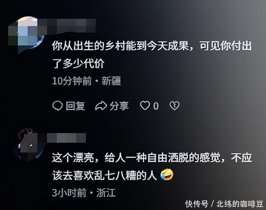Dislike the comment with the broken heart icon
This screenshot has width=266, height=210.
[175, 106]
